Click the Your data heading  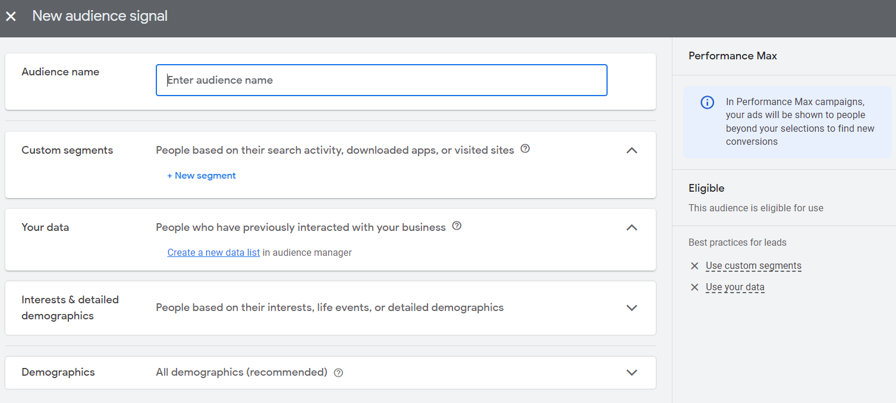tap(45, 227)
